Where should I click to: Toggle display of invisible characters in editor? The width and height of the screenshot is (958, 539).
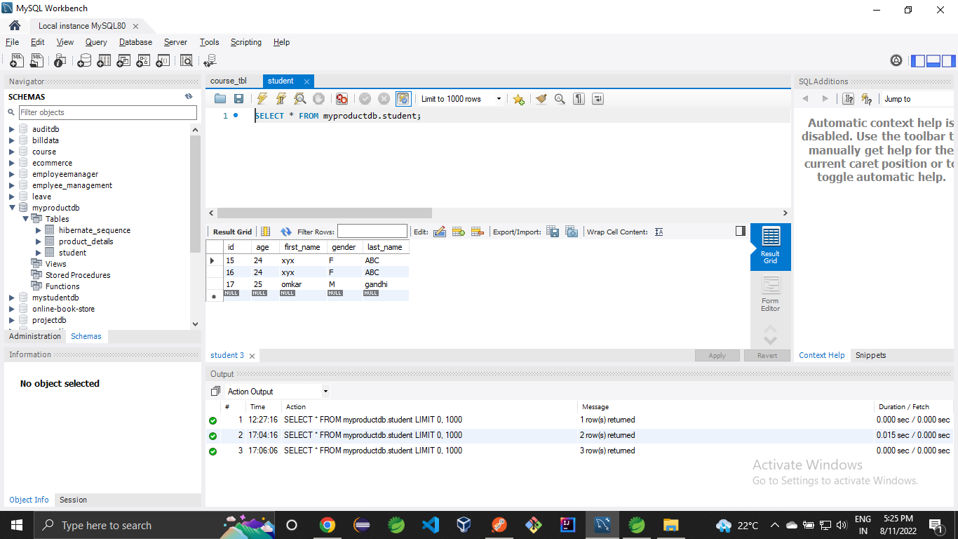pyautogui.click(x=579, y=98)
